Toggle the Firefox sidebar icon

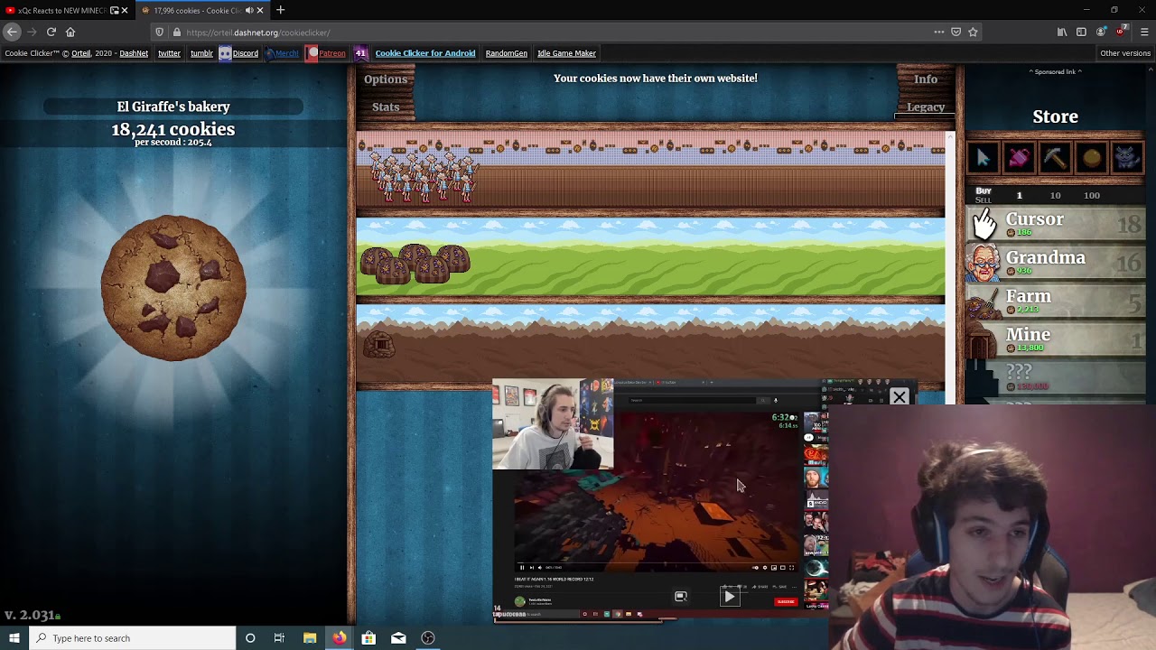point(1081,32)
